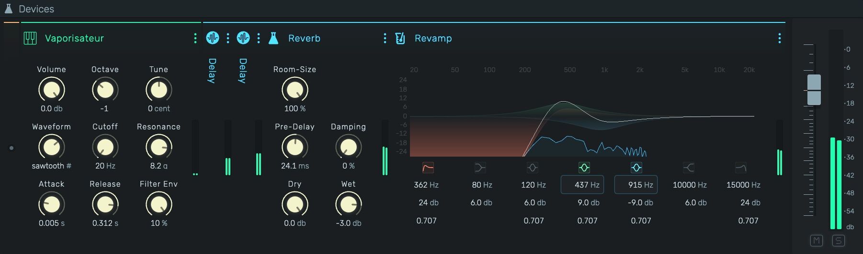Click the Cutoff knob
The width and height of the screenshot is (863, 254).
105,147
